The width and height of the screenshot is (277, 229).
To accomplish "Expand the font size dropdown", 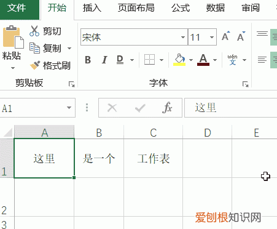I will [x=212, y=37].
